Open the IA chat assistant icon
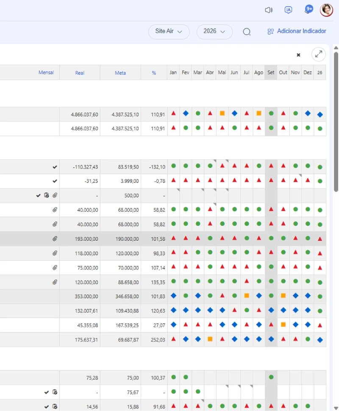The width and height of the screenshot is (339, 411). click(x=288, y=10)
